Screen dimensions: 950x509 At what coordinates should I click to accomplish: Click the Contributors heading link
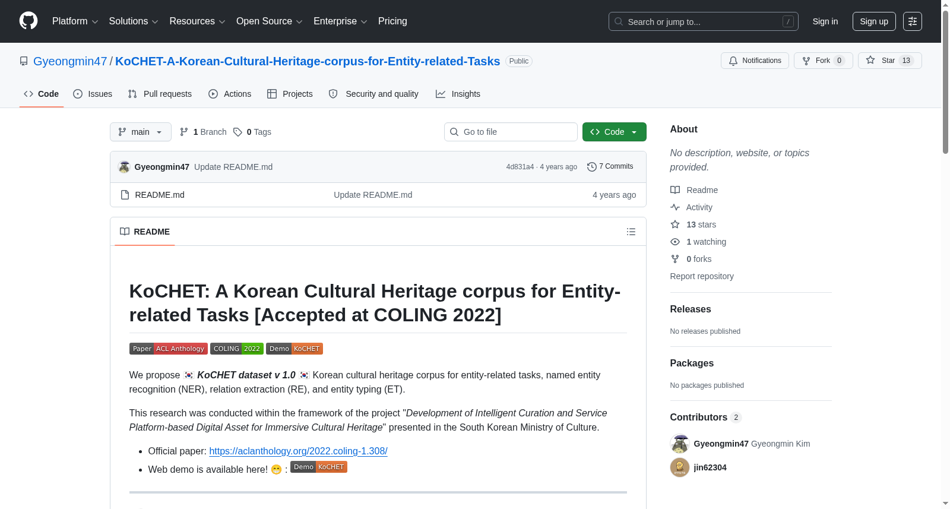[x=706, y=417]
